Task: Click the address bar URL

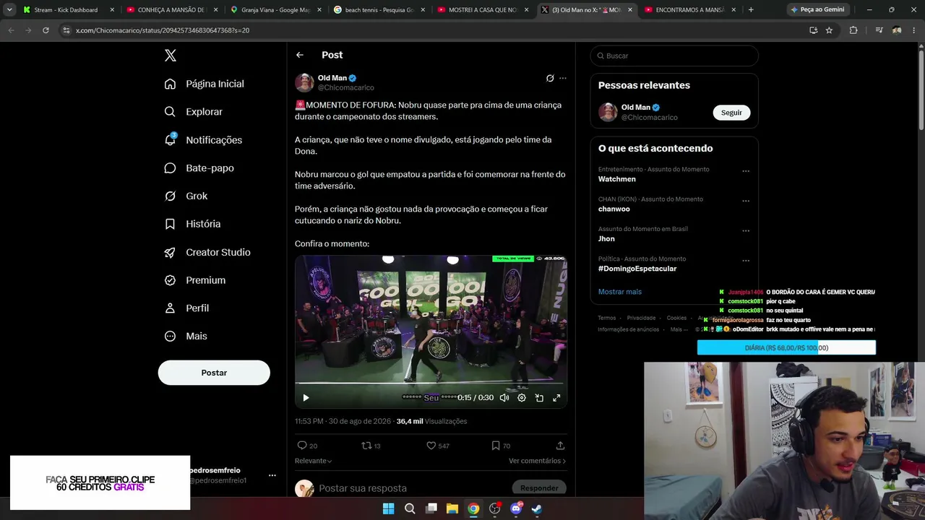Action: 163,30
